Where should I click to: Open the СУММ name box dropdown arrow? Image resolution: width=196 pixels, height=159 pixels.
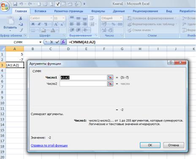(41, 42)
